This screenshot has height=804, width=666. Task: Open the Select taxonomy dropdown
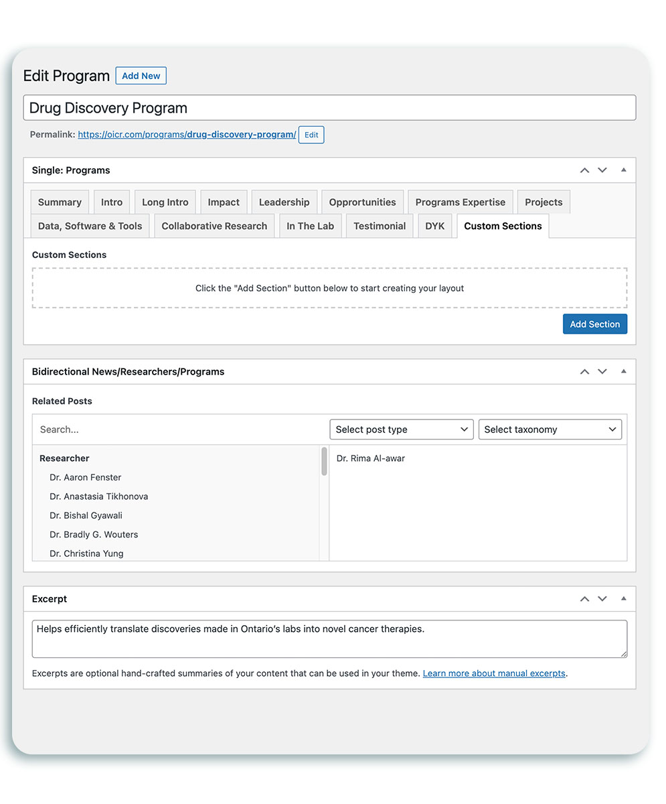(550, 429)
